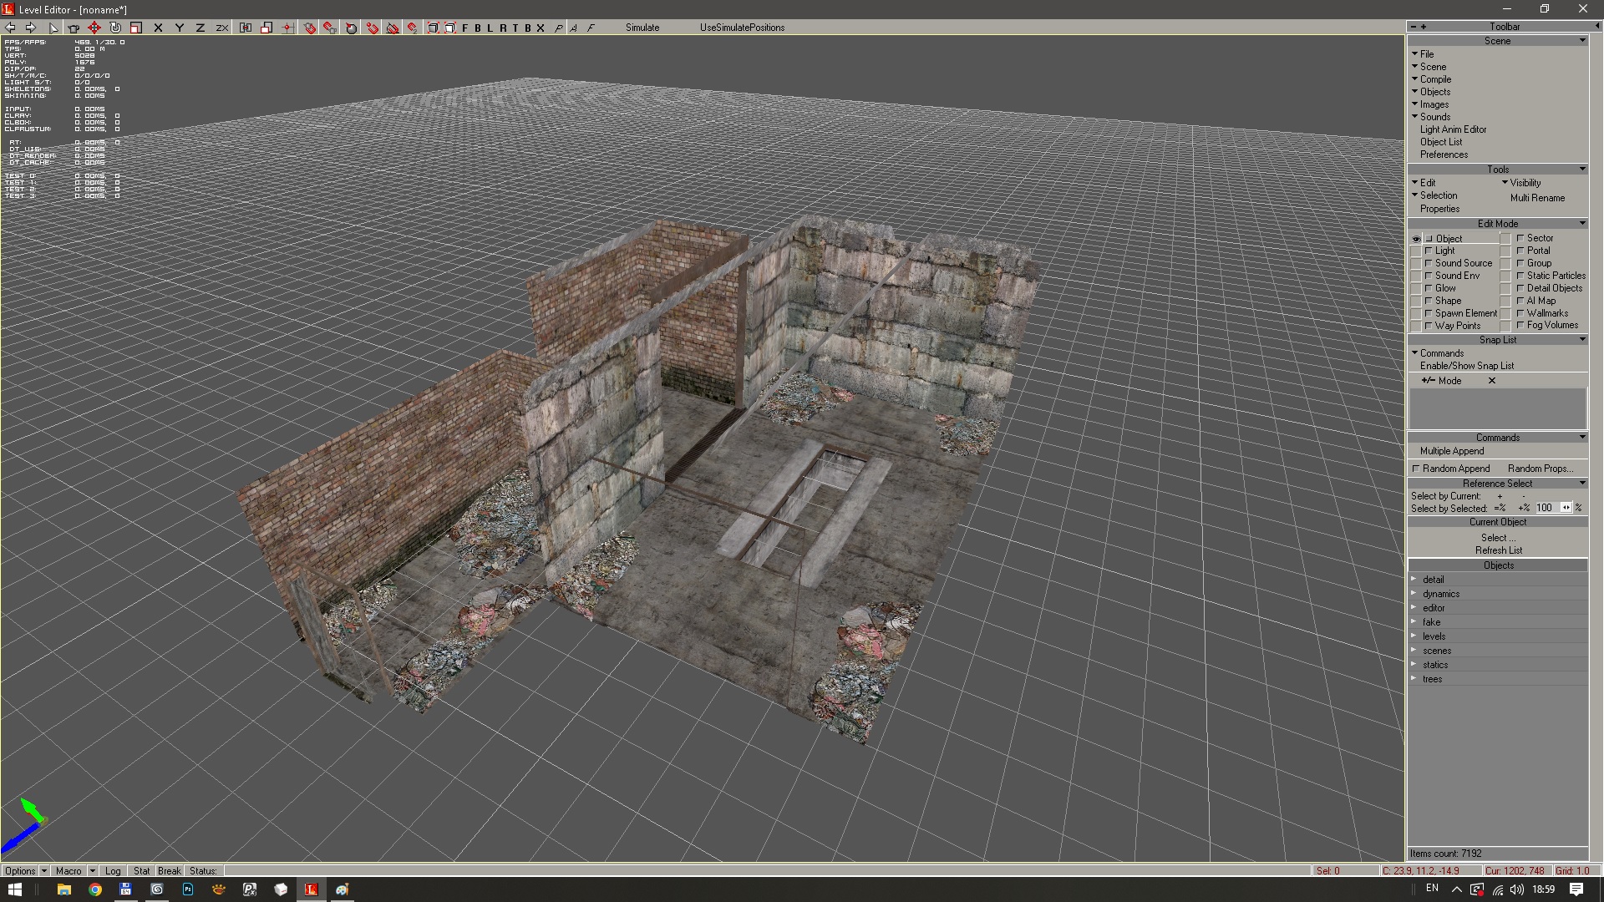1604x902 pixels.
Task: Constrain to X axis
Action: click(158, 28)
